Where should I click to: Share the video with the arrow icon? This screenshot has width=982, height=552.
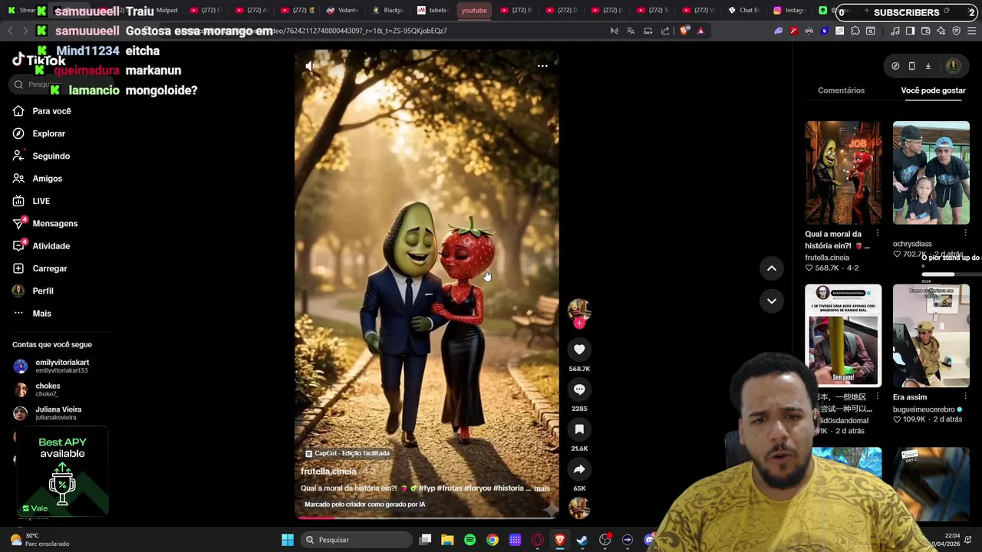point(579,469)
